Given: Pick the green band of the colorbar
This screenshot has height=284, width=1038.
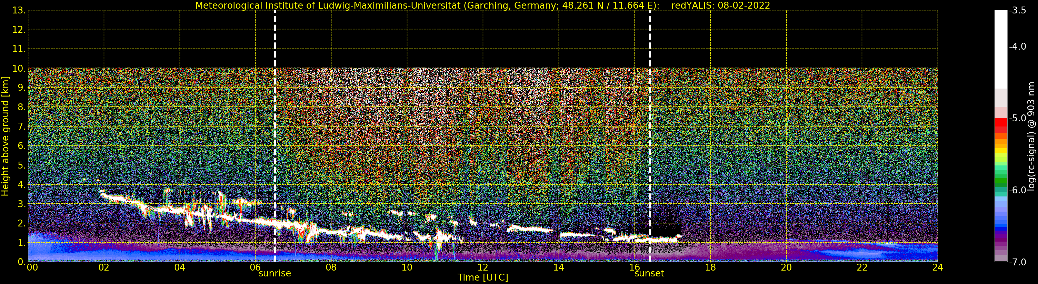Looking at the screenshot, I should pyautogui.click(x=1001, y=181).
